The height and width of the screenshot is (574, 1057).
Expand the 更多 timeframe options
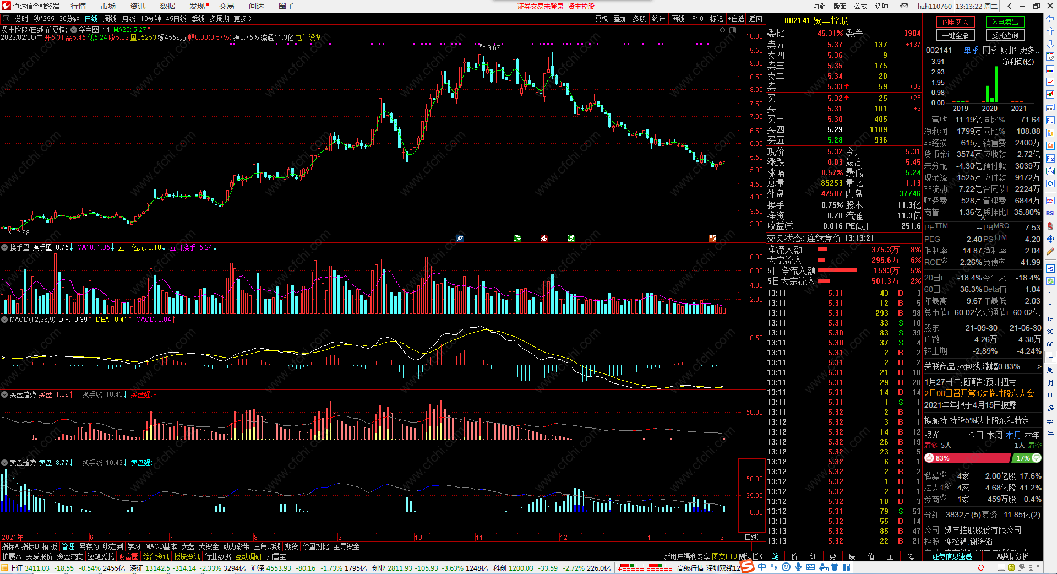click(243, 19)
